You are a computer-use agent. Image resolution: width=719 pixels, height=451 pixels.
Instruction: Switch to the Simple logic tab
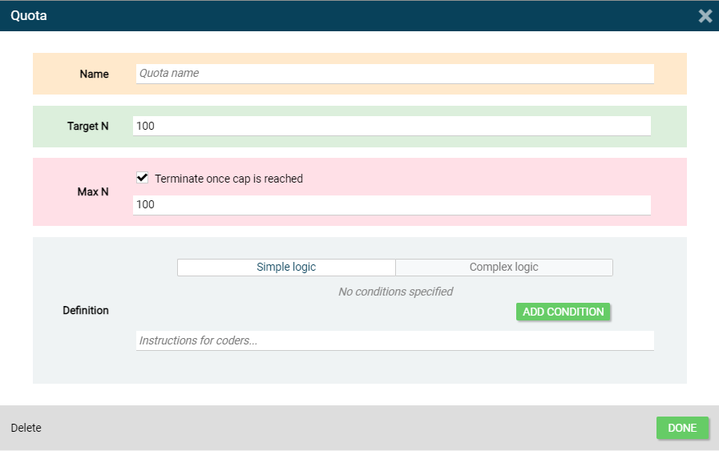[x=286, y=268]
